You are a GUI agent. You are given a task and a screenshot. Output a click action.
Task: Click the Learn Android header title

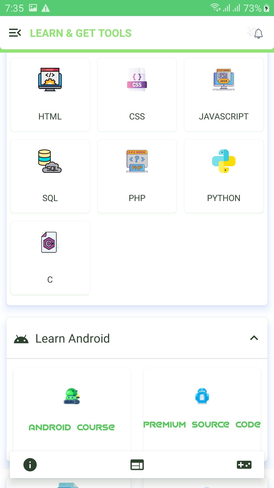pos(73,339)
